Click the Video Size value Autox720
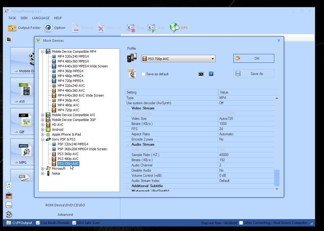The height and width of the screenshot is (231, 324). pyautogui.click(x=226, y=119)
